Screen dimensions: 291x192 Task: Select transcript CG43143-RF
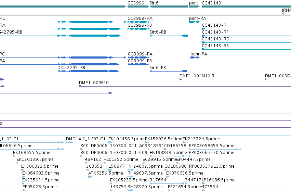tap(215, 32)
